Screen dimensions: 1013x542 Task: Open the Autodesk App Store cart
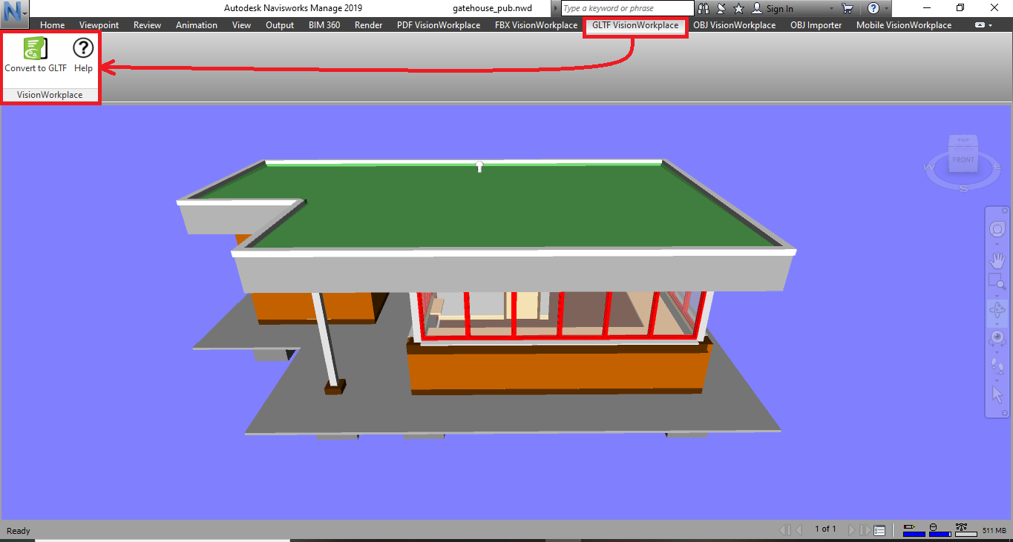pyautogui.click(x=848, y=9)
